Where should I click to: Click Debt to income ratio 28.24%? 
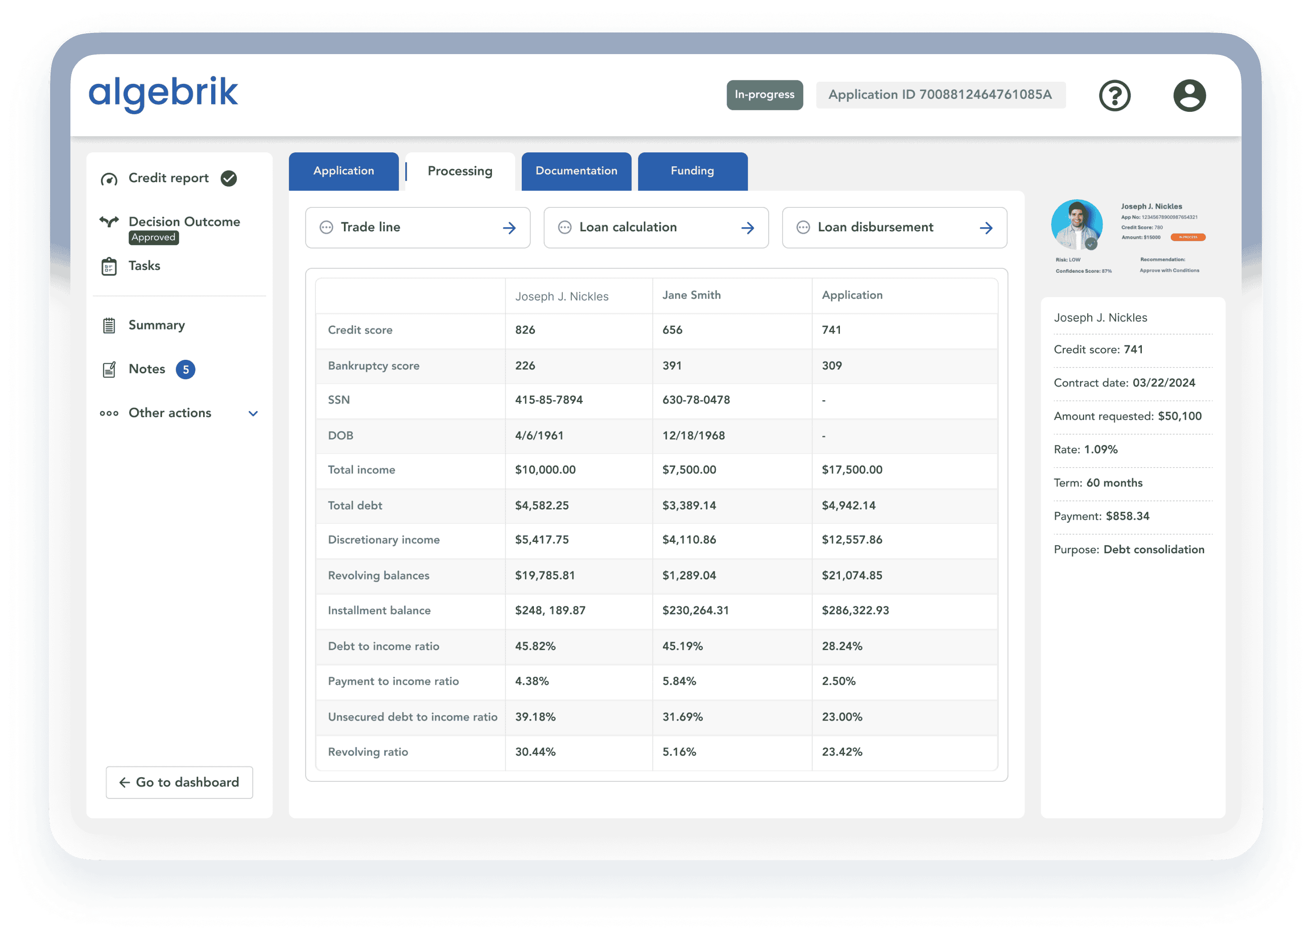tap(842, 647)
